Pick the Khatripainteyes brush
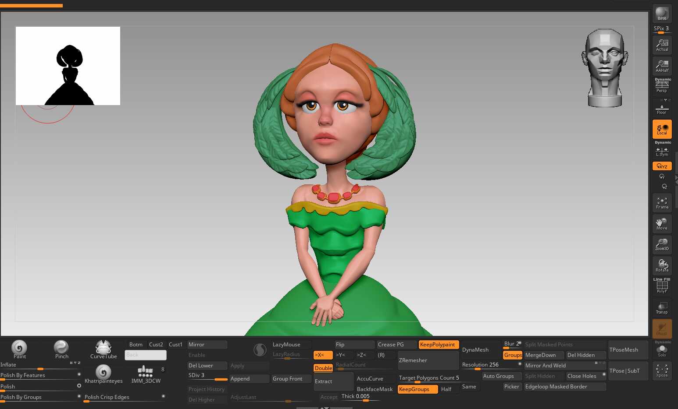 103,374
